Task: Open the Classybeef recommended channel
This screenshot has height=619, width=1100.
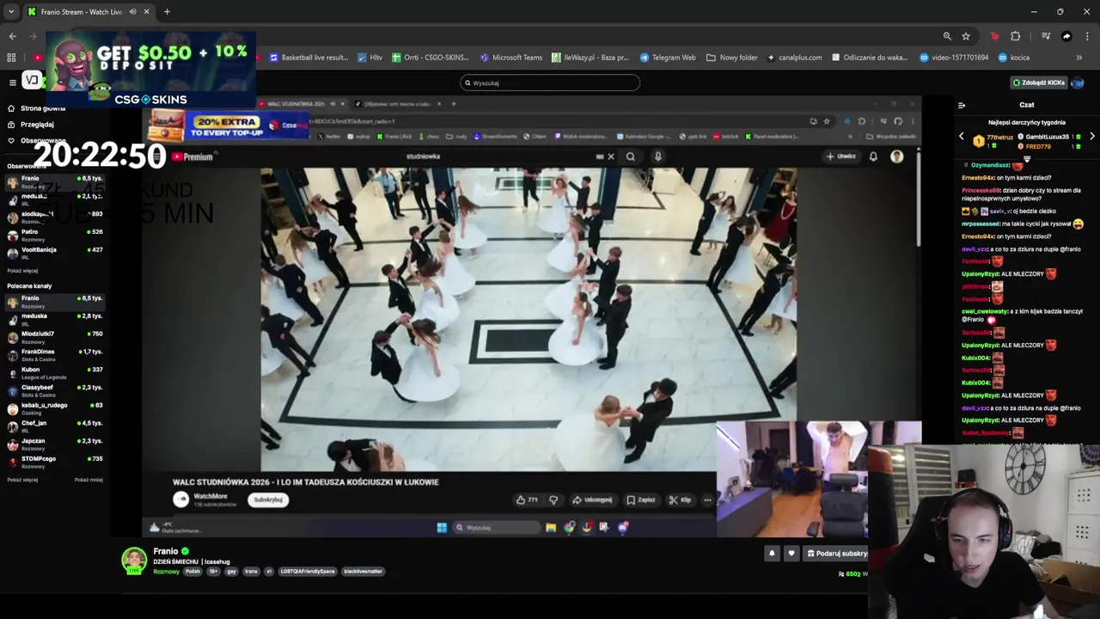Action: coord(55,390)
